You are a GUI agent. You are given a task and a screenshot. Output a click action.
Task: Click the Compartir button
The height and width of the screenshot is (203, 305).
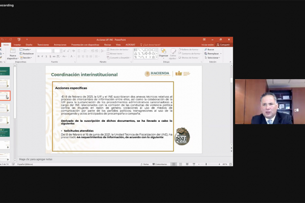pyautogui.click(x=223, y=45)
